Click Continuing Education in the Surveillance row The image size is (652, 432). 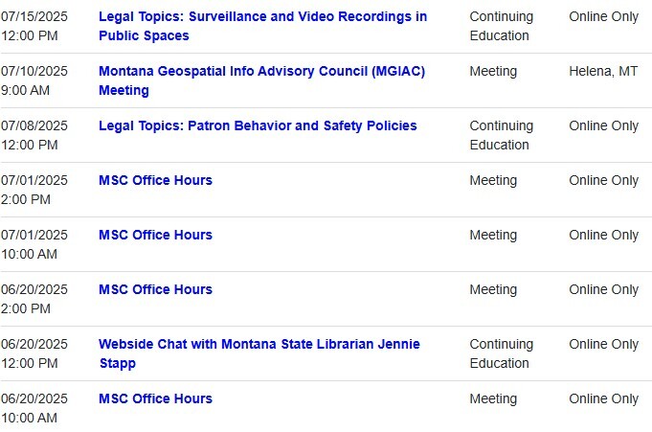click(x=501, y=27)
